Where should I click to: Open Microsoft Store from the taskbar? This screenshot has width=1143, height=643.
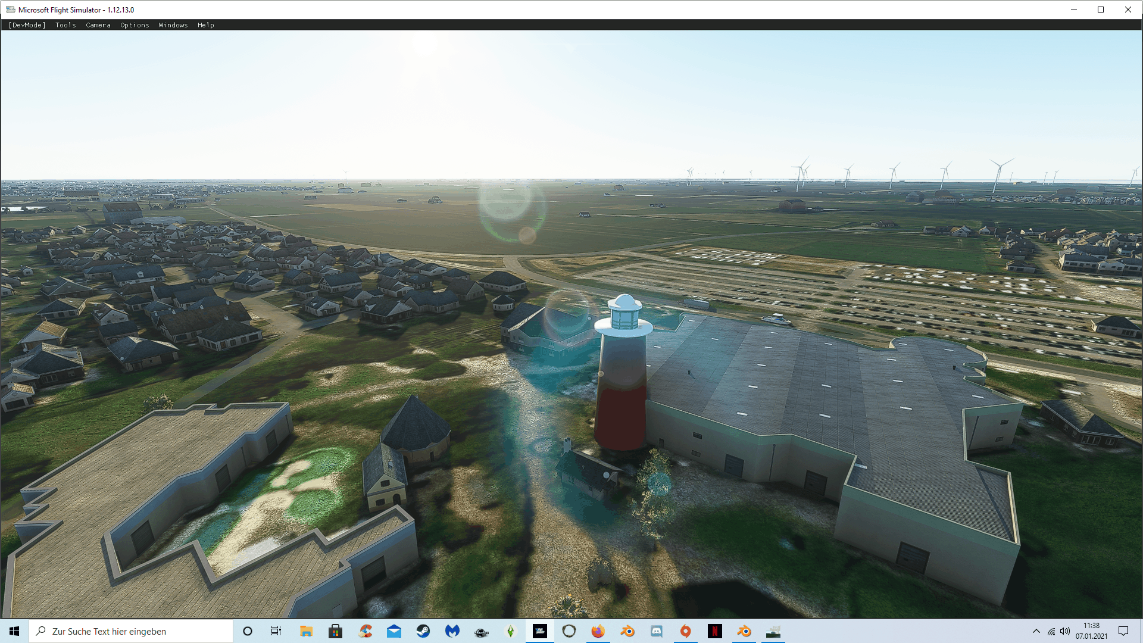(335, 631)
